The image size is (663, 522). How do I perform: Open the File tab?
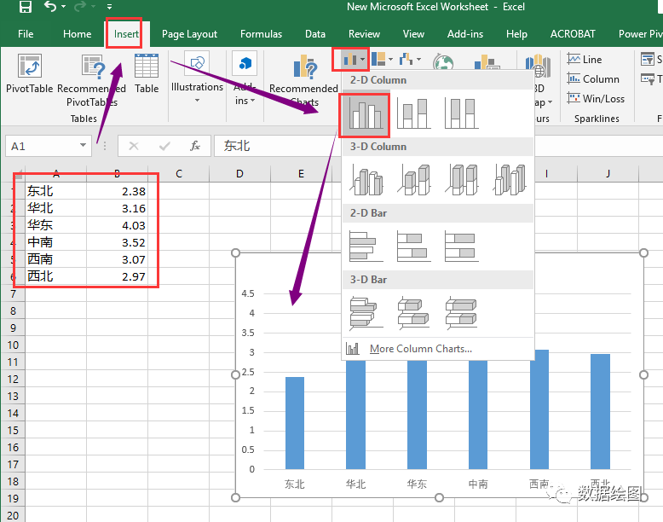tap(26, 34)
